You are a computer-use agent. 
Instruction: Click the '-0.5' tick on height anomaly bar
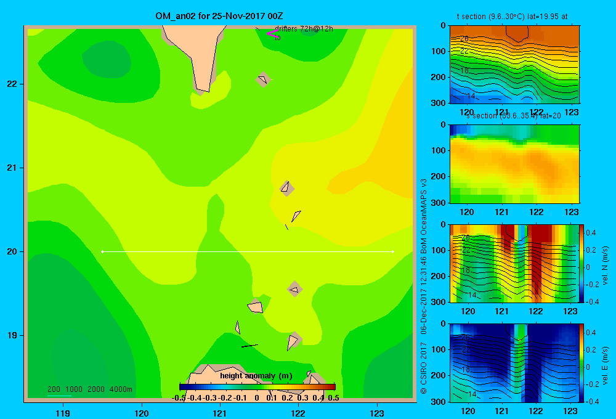[x=179, y=398]
